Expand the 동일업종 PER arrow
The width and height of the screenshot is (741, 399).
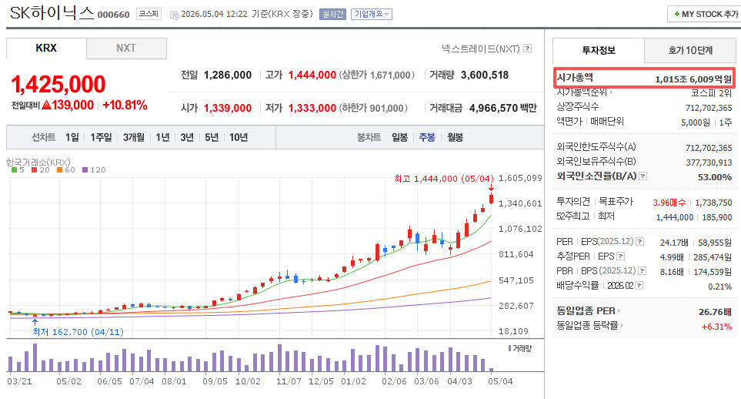tap(619, 311)
